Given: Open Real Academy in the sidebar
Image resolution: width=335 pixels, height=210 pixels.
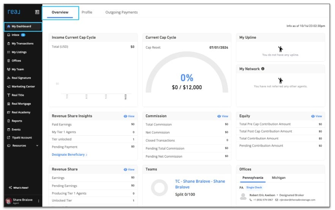Looking at the screenshot, I should (x=21, y=112).
